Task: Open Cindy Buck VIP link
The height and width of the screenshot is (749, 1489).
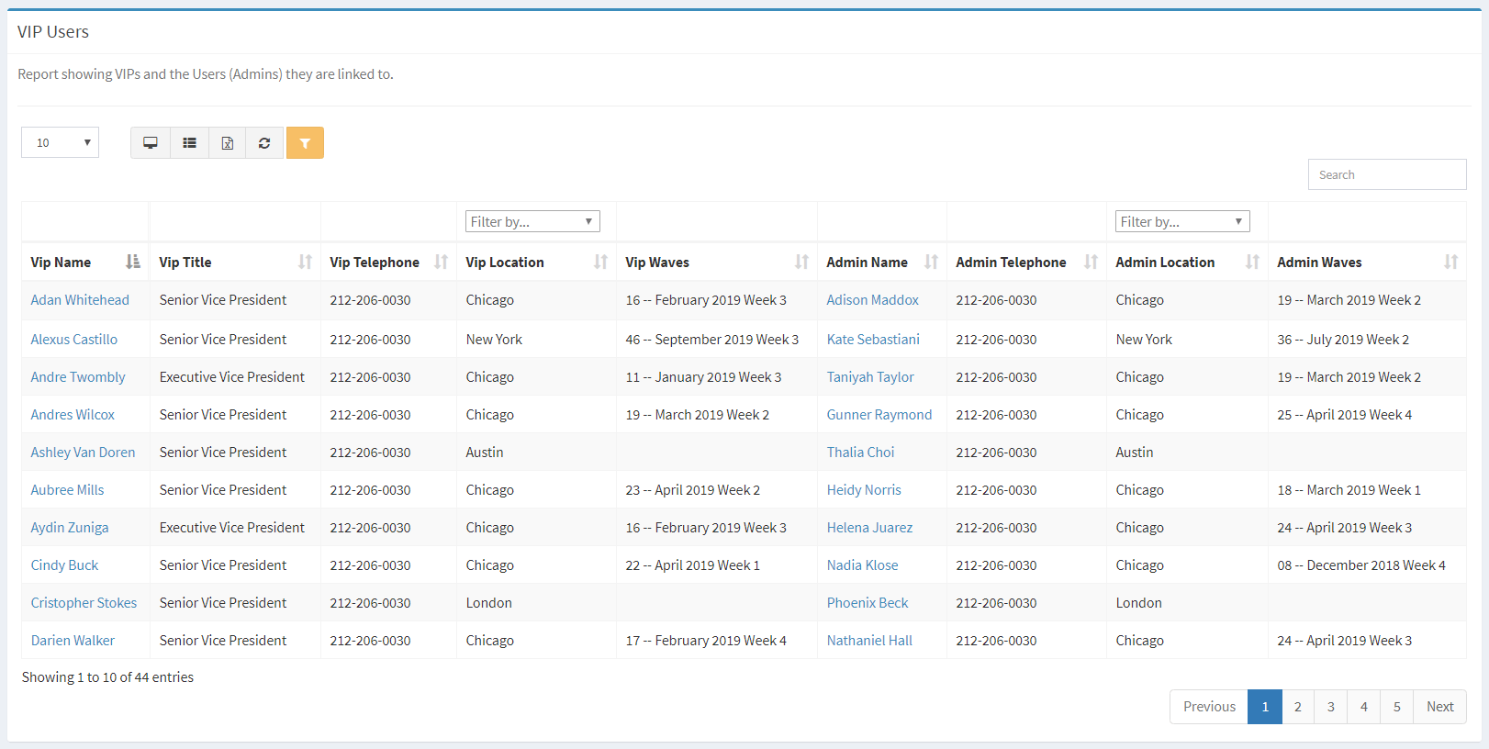Action: point(64,565)
